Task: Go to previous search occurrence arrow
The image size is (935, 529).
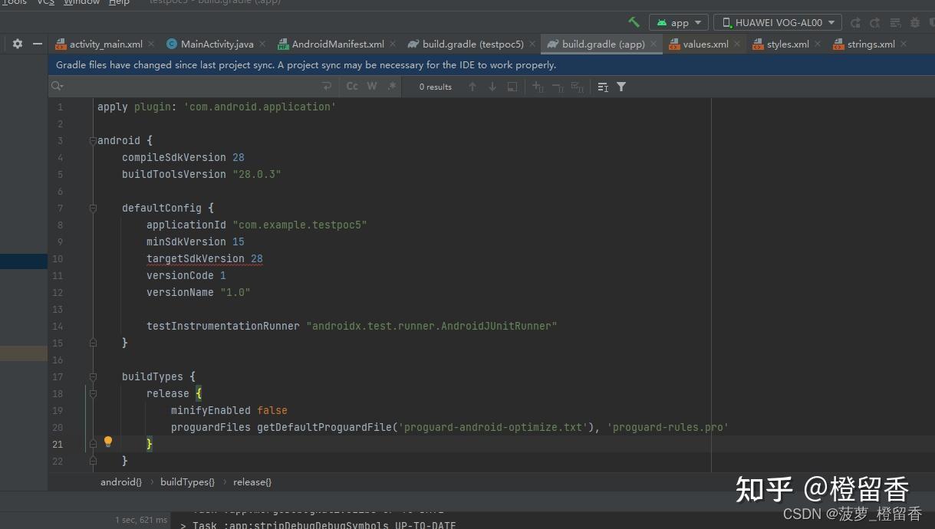Action: click(472, 87)
